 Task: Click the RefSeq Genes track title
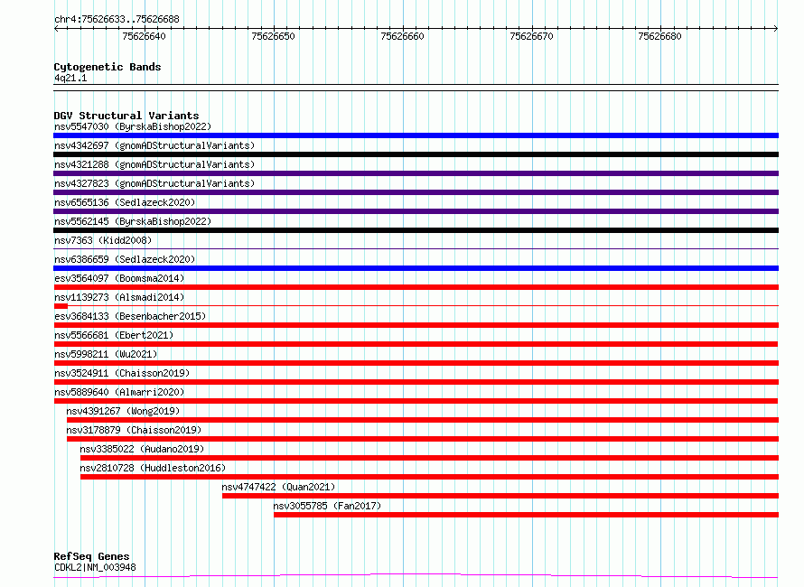[91, 556]
